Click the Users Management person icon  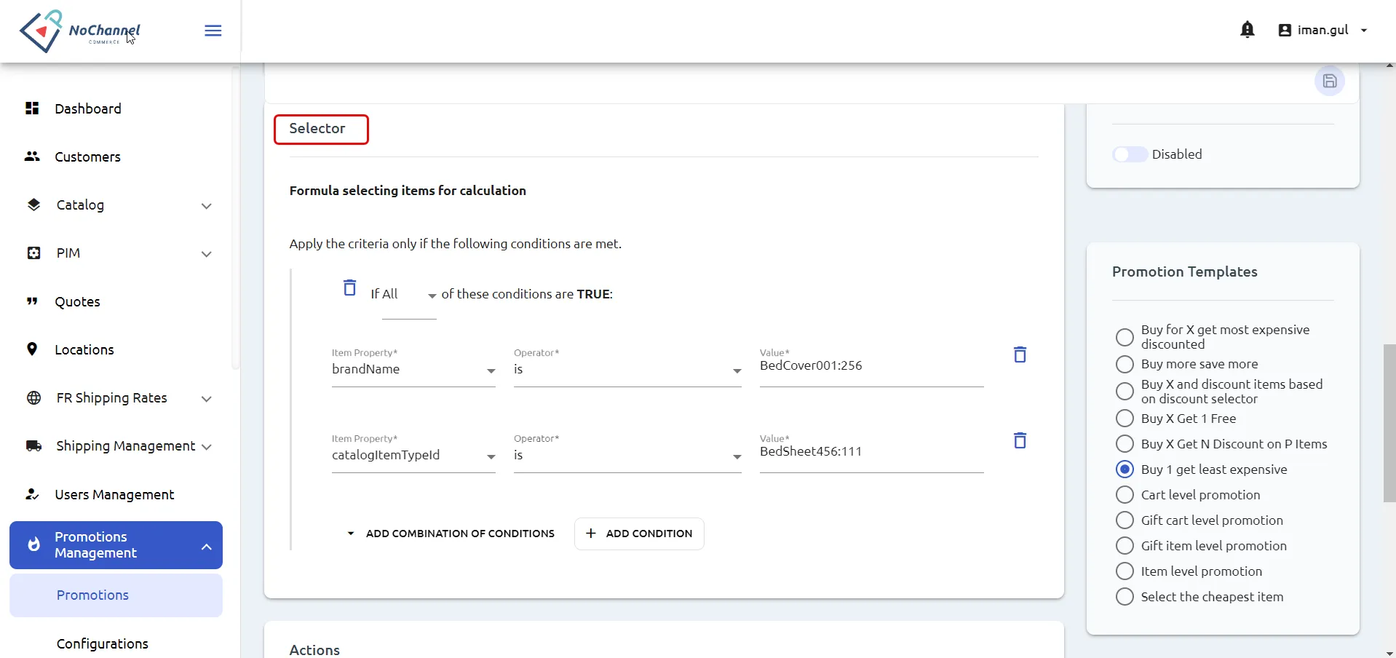point(32,494)
